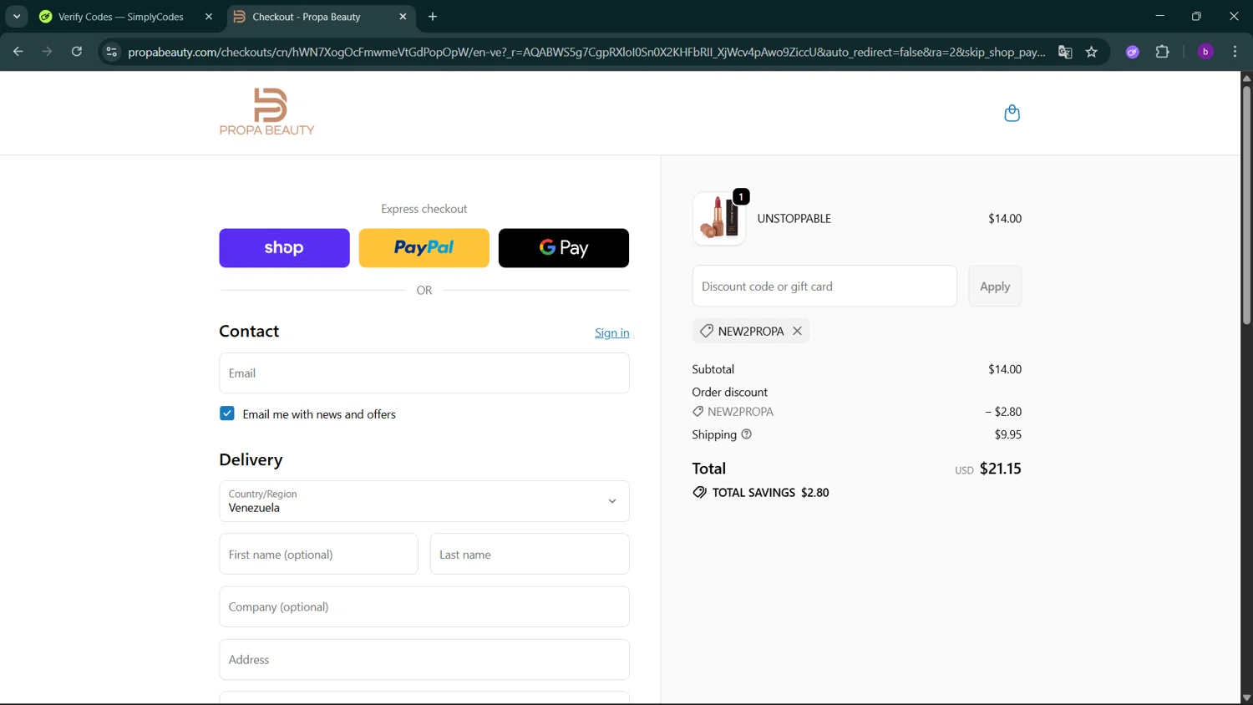Focus the Company (optional) field

[x=424, y=606]
